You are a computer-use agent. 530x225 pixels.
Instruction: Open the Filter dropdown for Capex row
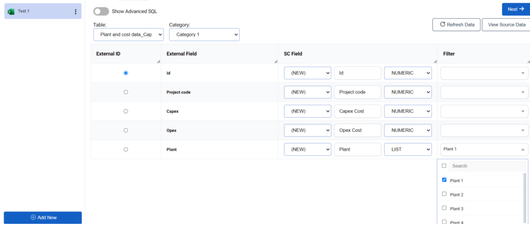[484, 111]
